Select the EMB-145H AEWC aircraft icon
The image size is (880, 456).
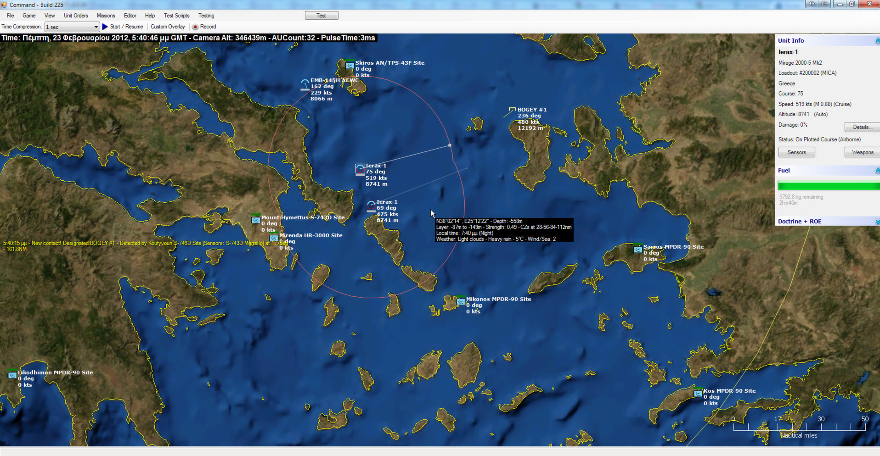click(305, 83)
